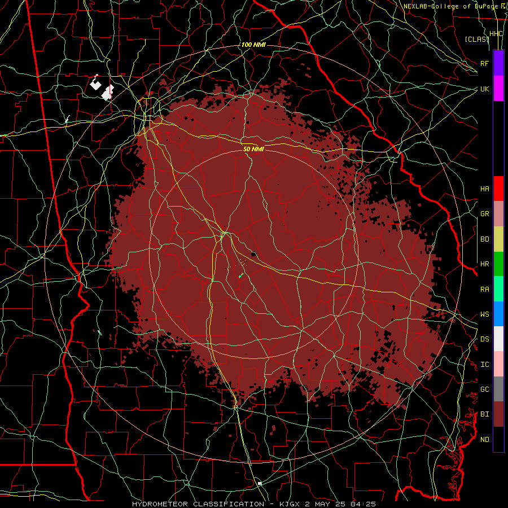Viewport: 508px width, 508px height.
Task: Click the BI legend label text
Action: coord(485,414)
